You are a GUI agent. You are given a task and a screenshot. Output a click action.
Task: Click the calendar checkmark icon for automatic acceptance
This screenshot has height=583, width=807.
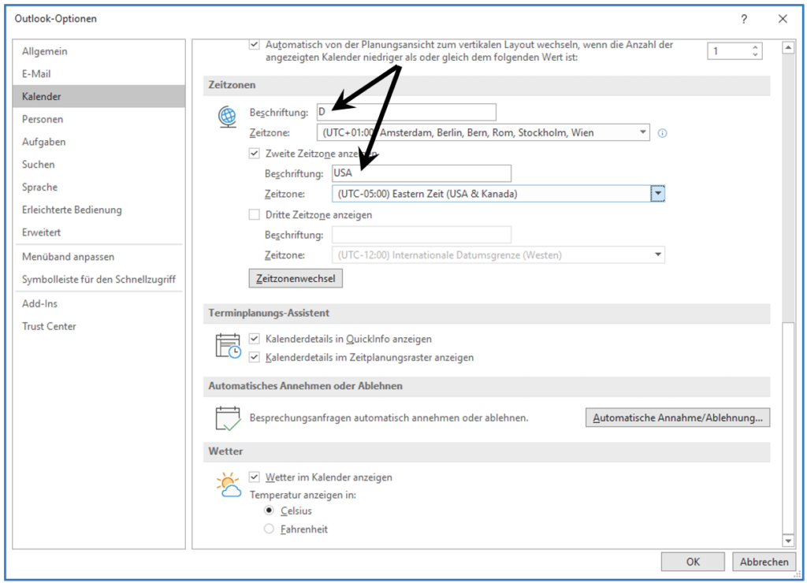click(x=228, y=418)
